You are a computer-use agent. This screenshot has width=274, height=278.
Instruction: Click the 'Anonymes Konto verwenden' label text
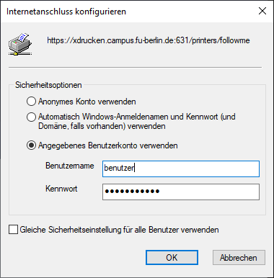click(87, 102)
